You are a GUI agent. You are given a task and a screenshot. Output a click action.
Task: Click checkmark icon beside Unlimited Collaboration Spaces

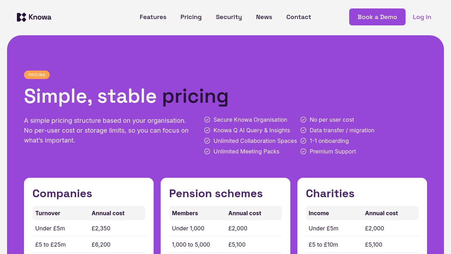pyautogui.click(x=207, y=141)
